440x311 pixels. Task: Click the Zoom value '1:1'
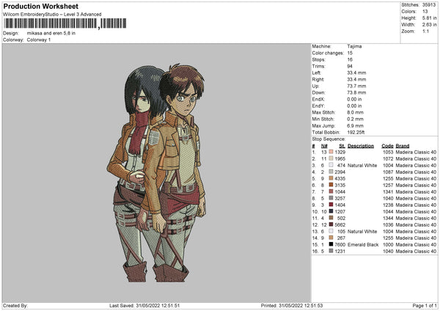pyautogui.click(x=425, y=32)
